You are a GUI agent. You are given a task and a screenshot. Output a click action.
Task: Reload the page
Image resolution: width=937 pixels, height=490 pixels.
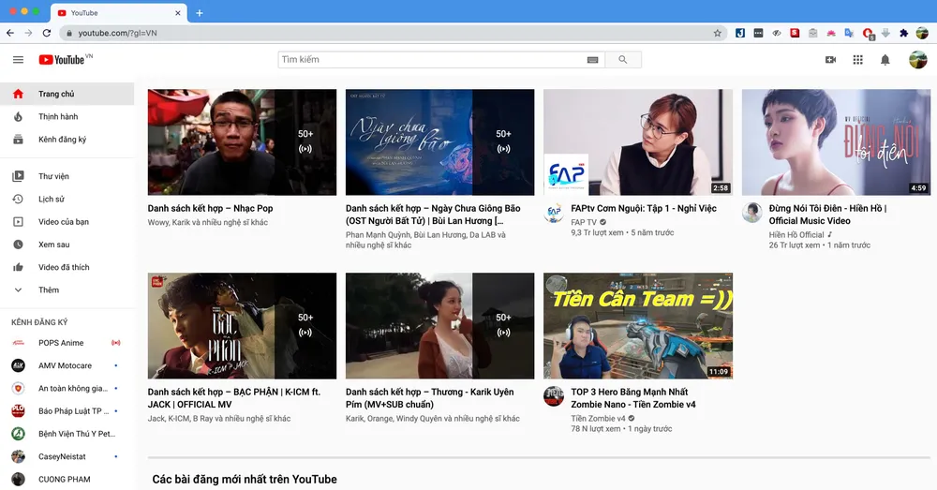coord(47,33)
